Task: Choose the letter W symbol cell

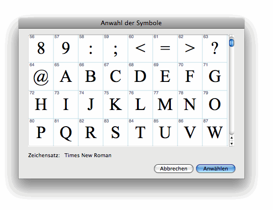Action: 215,132
